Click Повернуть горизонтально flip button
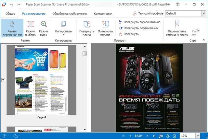 point(140,22)
